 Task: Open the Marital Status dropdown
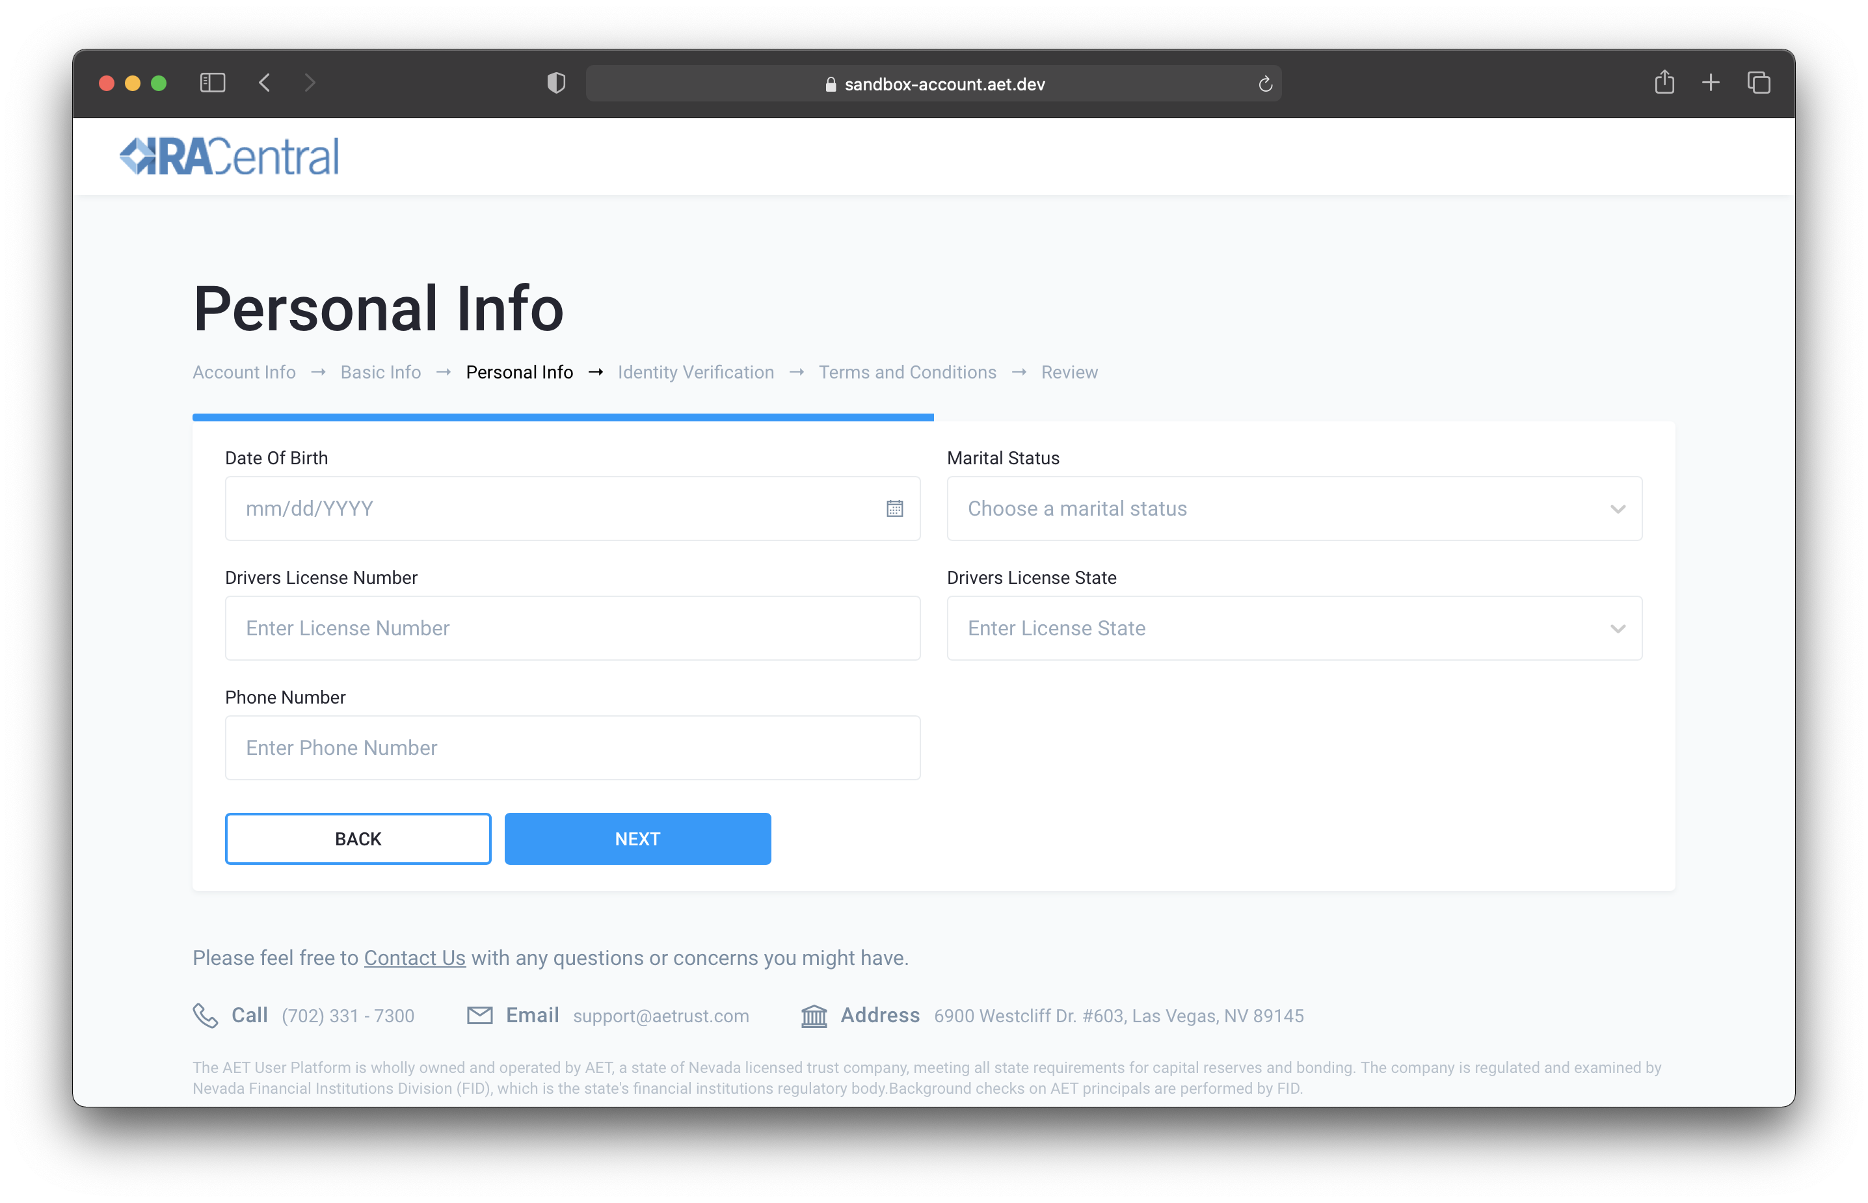[x=1294, y=509]
